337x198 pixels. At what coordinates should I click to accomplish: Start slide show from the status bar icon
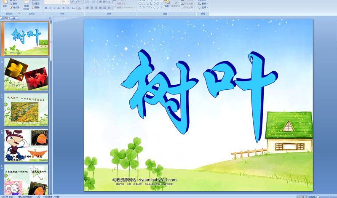point(306,197)
